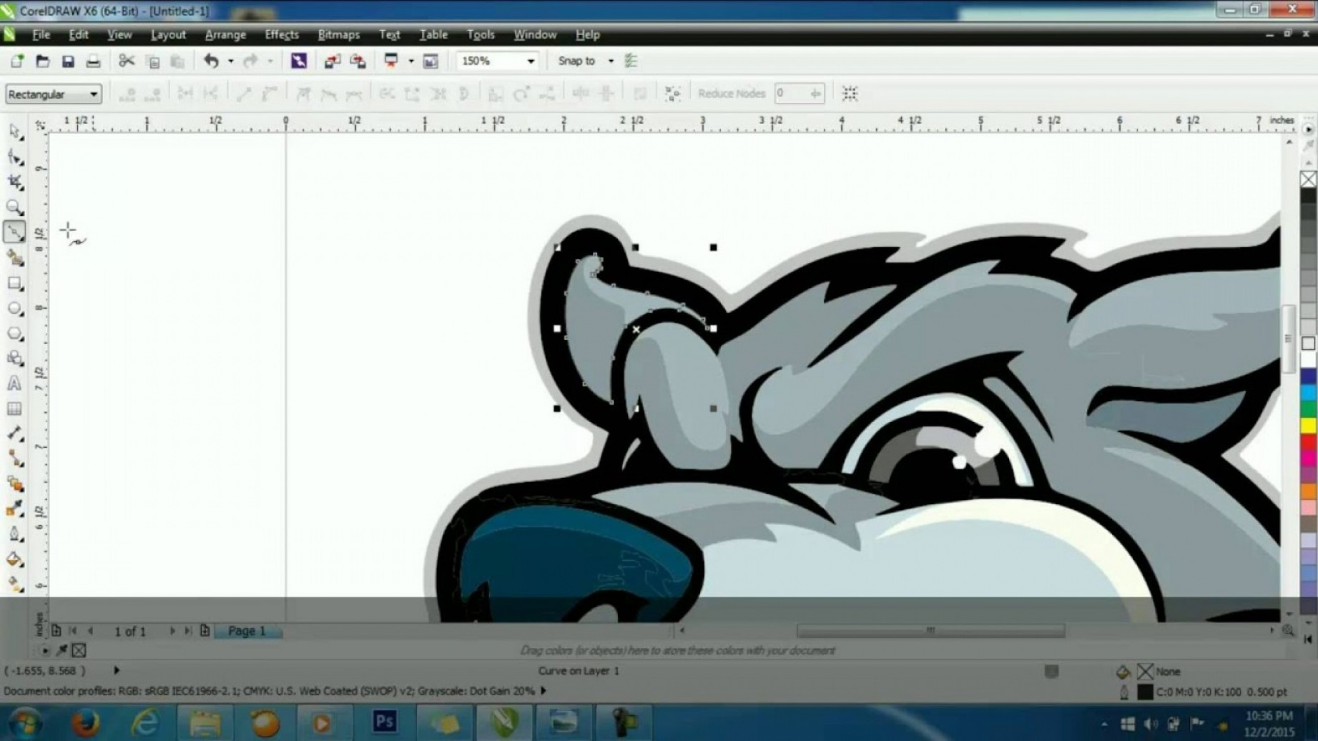Screen dimensions: 1318x741
Task: Select the Shape tool in toolbox
Action: pos(15,157)
